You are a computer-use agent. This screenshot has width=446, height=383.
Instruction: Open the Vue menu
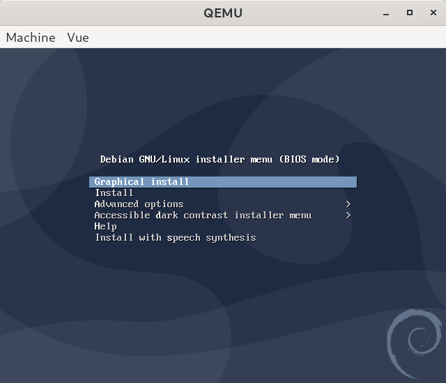click(x=78, y=38)
